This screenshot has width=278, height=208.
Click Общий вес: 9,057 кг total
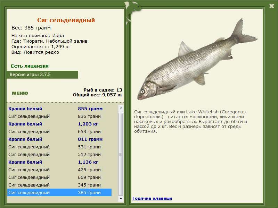[98, 95]
